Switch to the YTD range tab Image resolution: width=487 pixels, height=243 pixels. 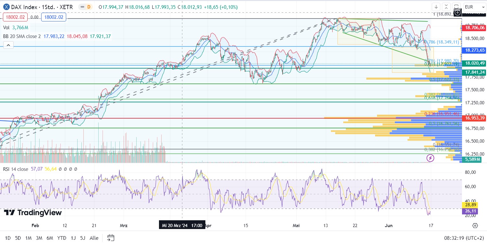click(62, 238)
